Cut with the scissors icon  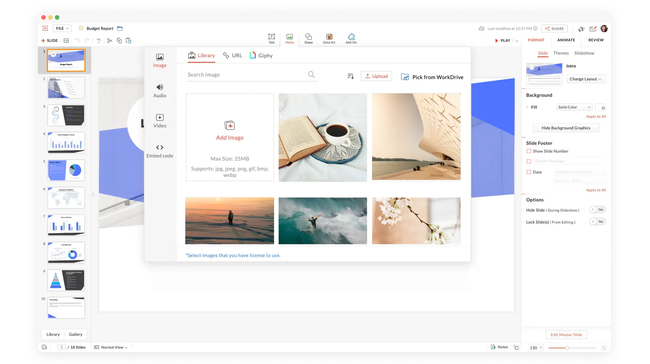[110, 41]
